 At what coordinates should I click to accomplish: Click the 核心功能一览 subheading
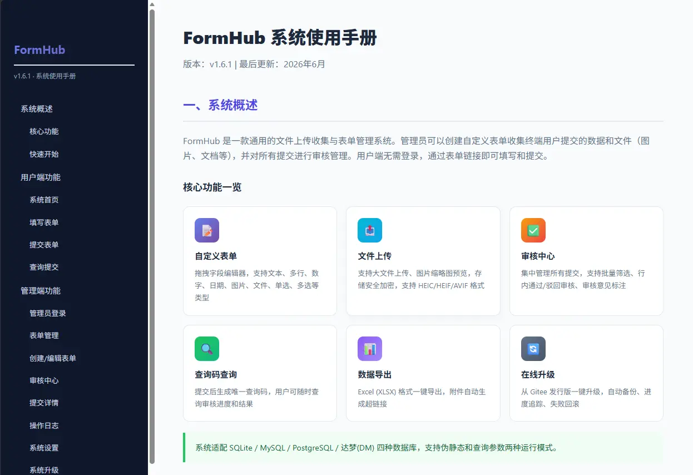click(x=212, y=187)
